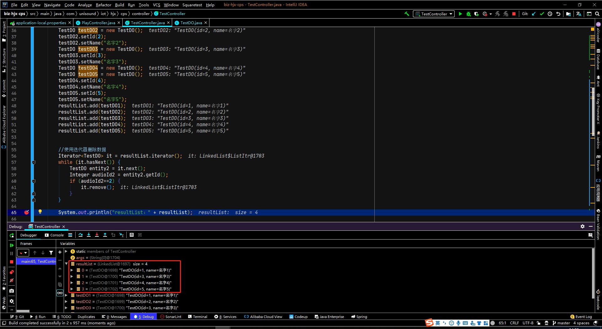Click master branch in status bar
This screenshot has width=602, height=329.
pyautogui.click(x=561, y=323)
